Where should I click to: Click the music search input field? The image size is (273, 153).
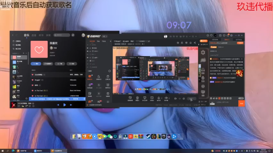click(62, 35)
